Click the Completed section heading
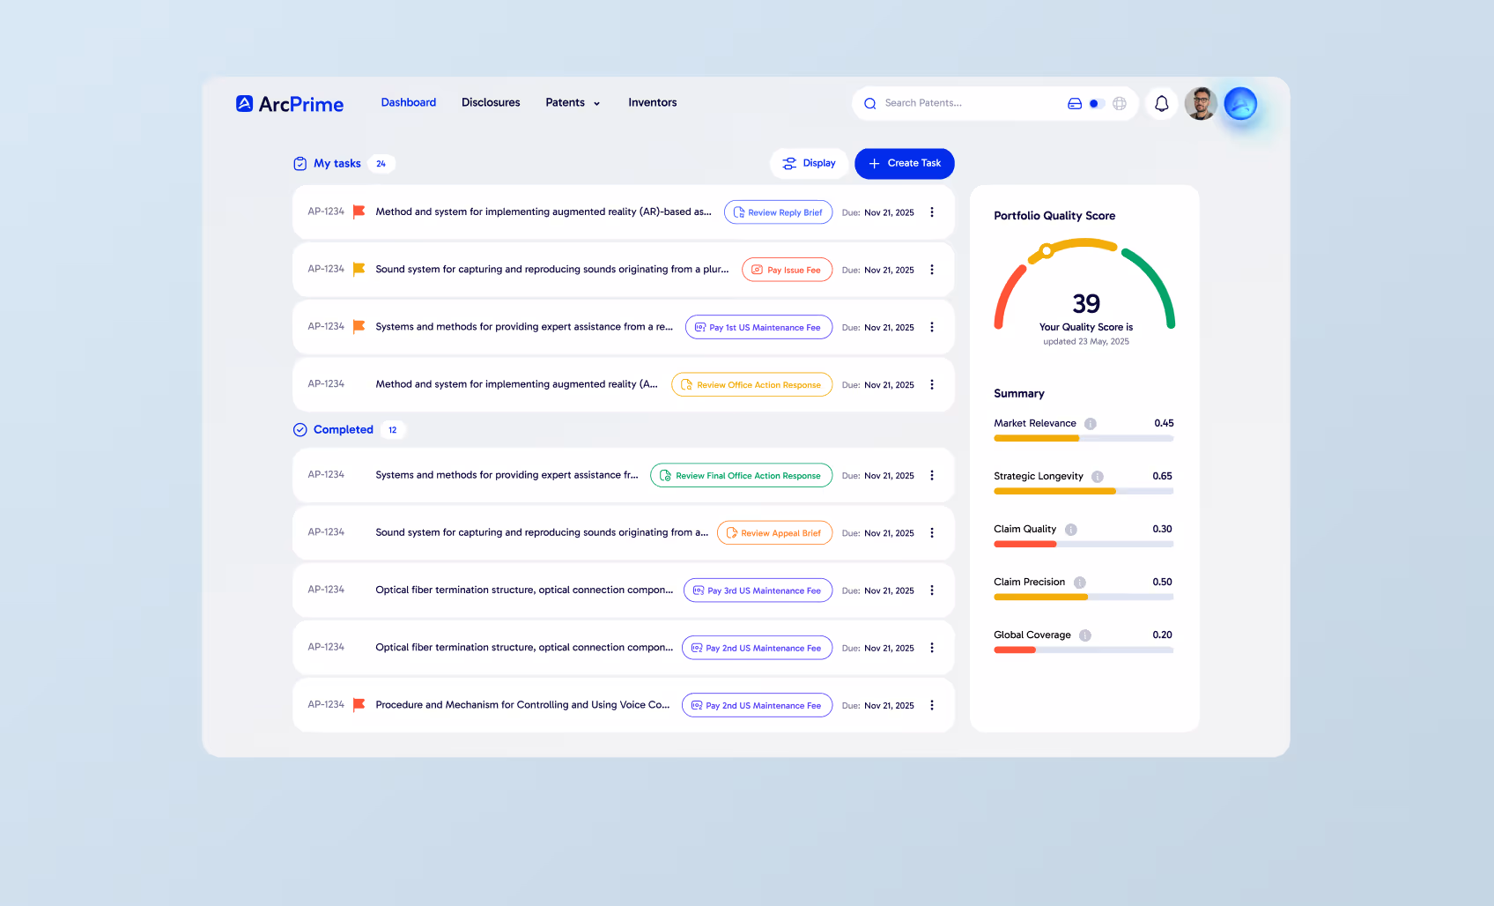Screen dimensions: 1494x906 (344, 429)
